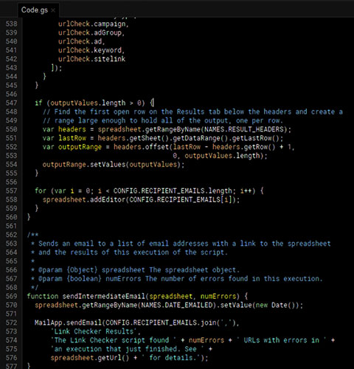Image resolution: width=354 pixels, height=369 pixels.
Task: Click on 'urlCheck.campaign,' text
Action: pyautogui.click(x=94, y=24)
